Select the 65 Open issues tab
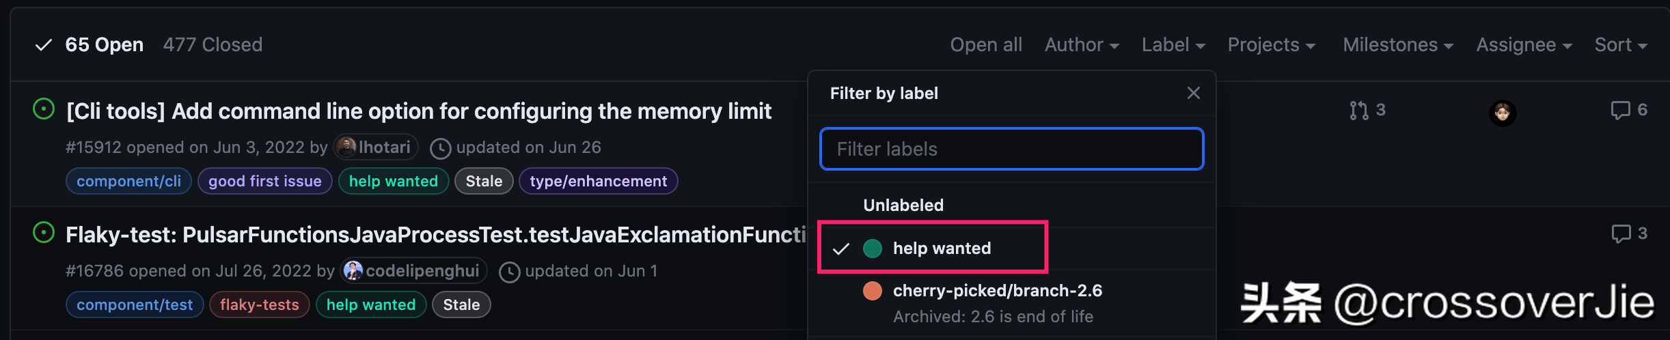The image size is (1670, 340). click(x=89, y=45)
